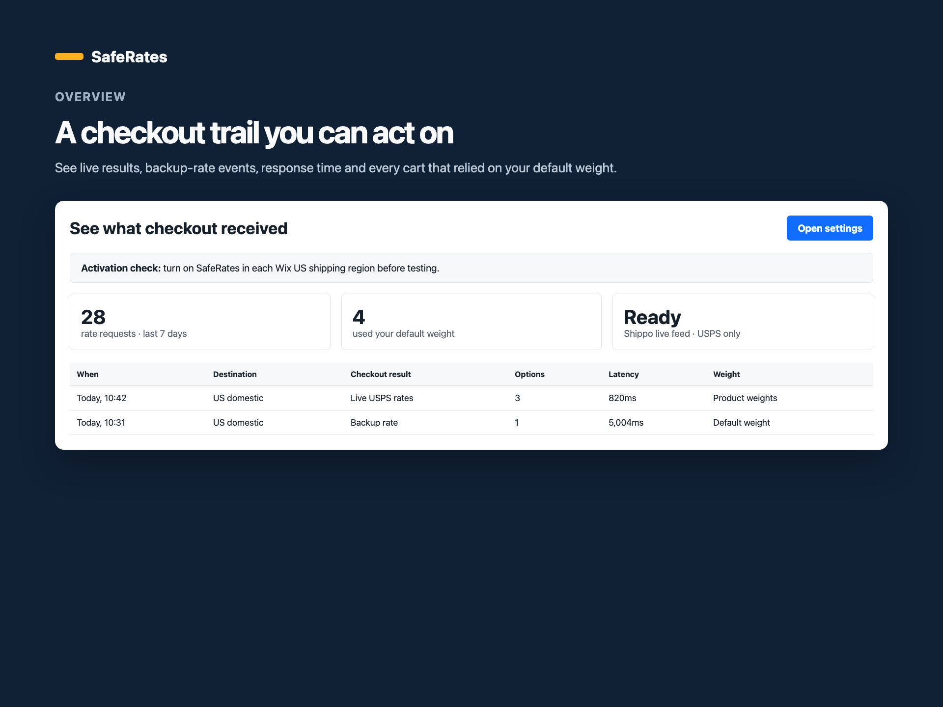Open the 4 used default weight card
Viewport: 943px width, 707px height.
click(471, 322)
